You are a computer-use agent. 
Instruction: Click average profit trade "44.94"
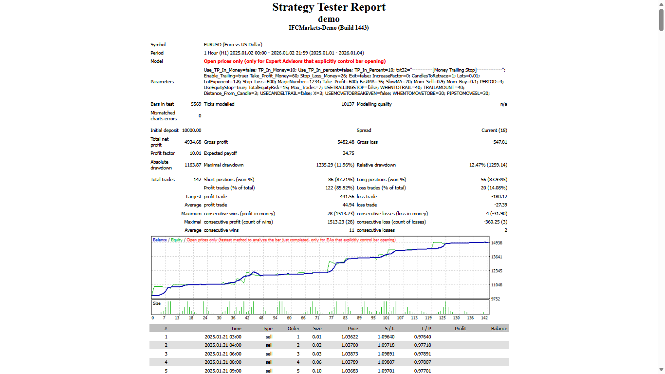(349, 205)
